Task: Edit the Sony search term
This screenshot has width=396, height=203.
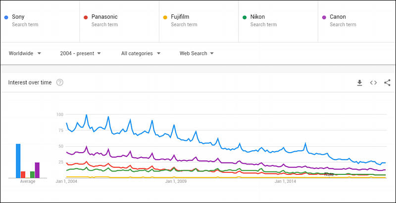Action: coord(40,21)
